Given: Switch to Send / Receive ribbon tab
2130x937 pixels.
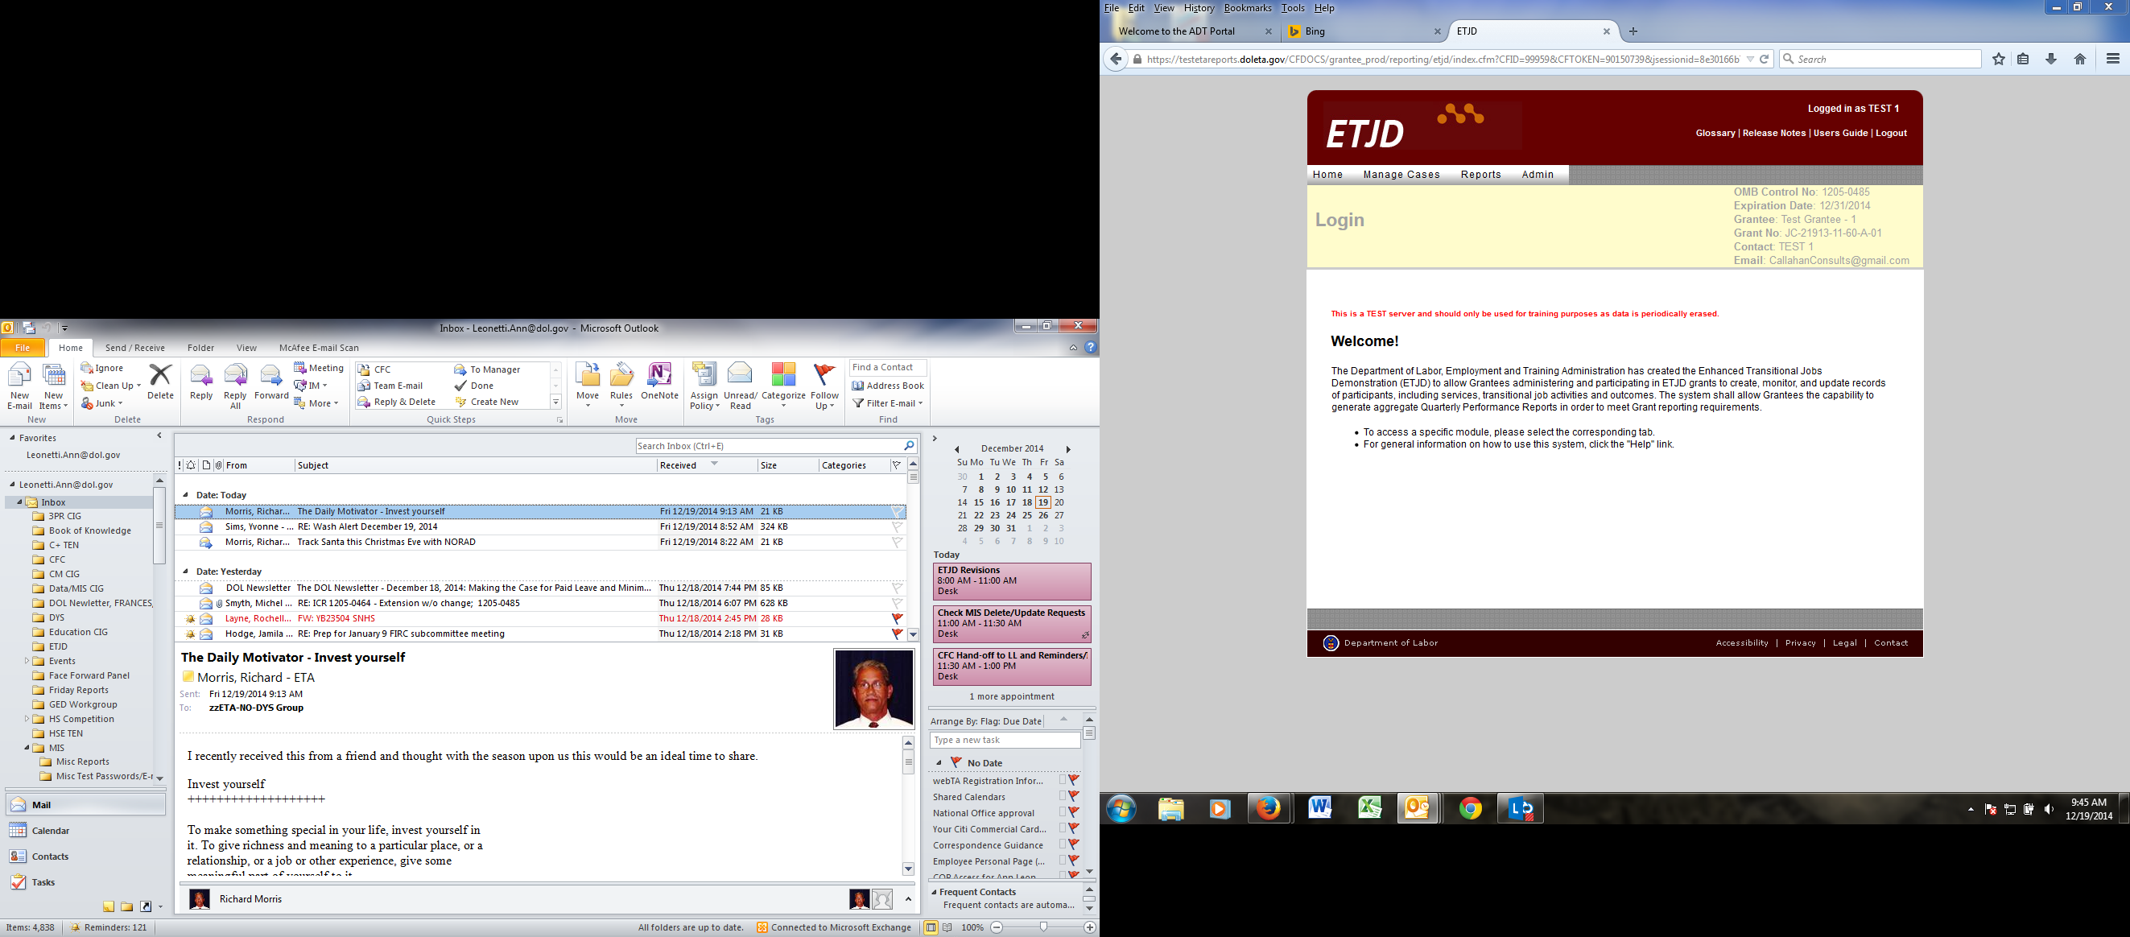Looking at the screenshot, I should tap(134, 349).
